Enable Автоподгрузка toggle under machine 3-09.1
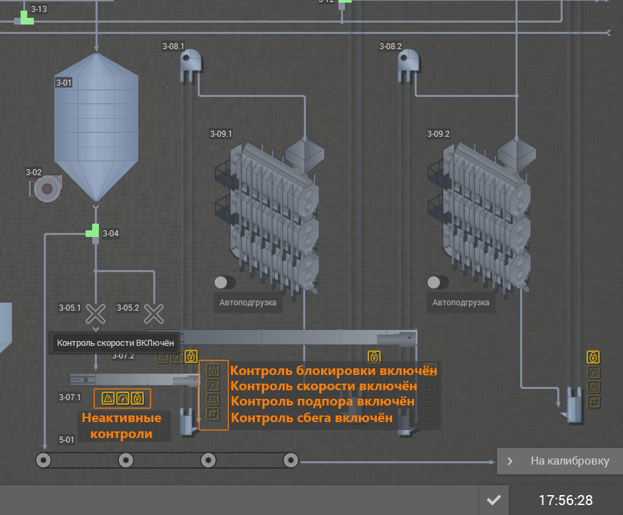 [225, 282]
